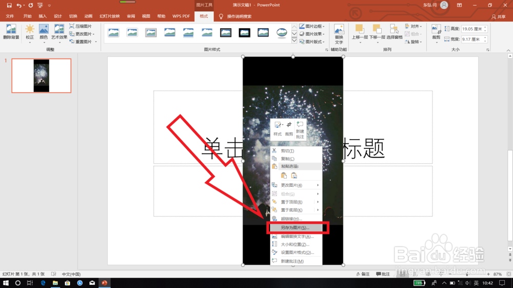Switch to the WPS PDF tab

pos(181,16)
